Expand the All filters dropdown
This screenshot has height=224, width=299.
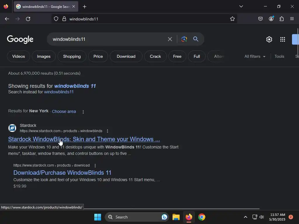pos(255,56)
